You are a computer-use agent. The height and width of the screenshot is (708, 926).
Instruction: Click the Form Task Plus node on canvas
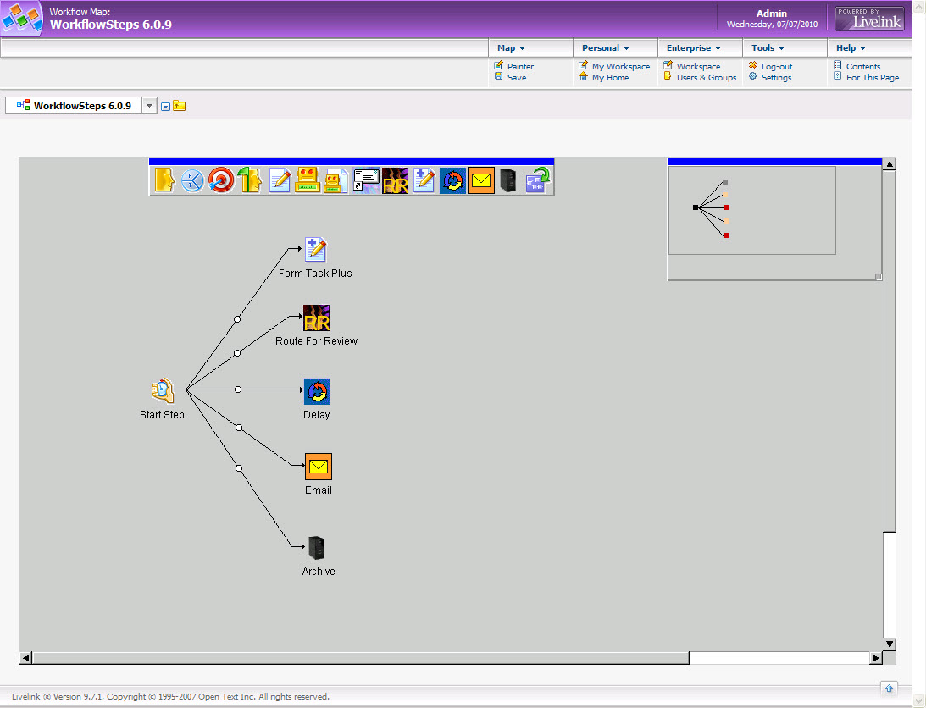(315, 249)
